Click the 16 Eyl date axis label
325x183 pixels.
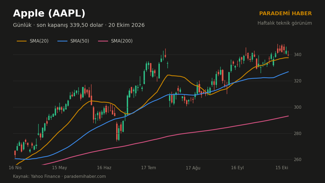(x=238, y=168)
